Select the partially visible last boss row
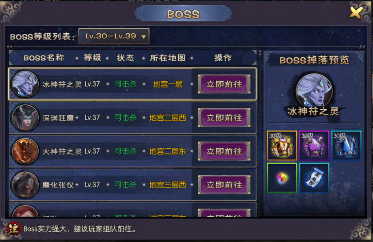The width and height of the screenshot is (373, 242). [x=132, y=210]
